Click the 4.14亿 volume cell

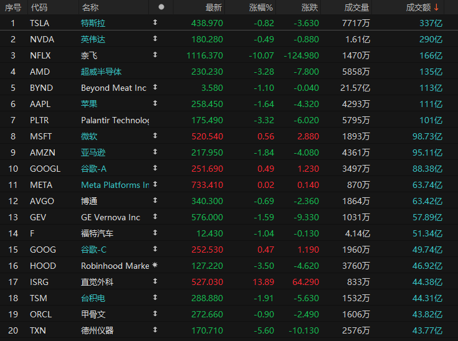point(358,233)
